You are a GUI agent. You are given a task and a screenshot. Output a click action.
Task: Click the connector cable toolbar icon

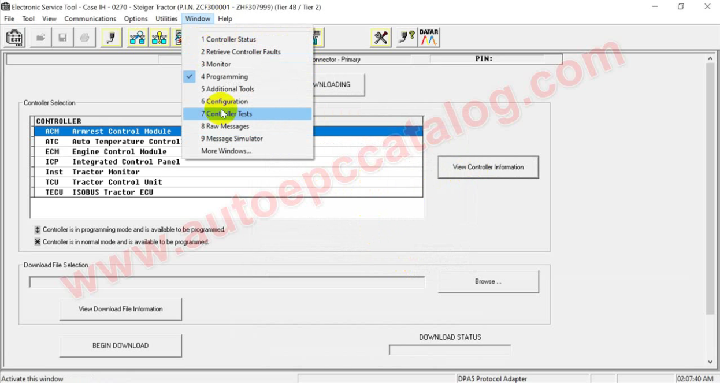112,38
